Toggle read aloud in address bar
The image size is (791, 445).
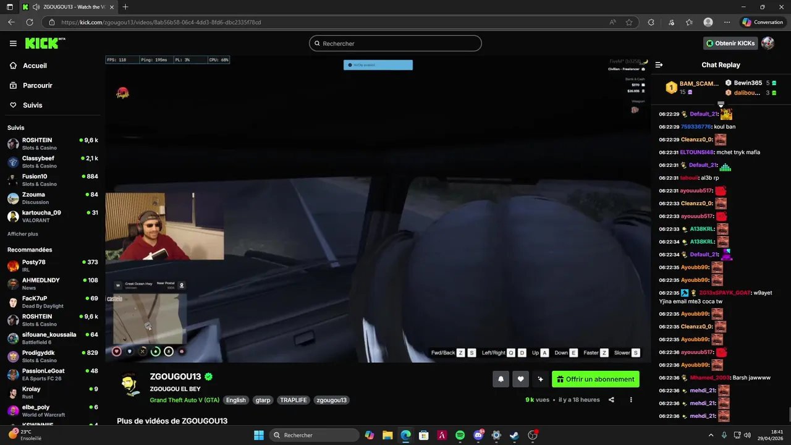click(x=612, y=22)
